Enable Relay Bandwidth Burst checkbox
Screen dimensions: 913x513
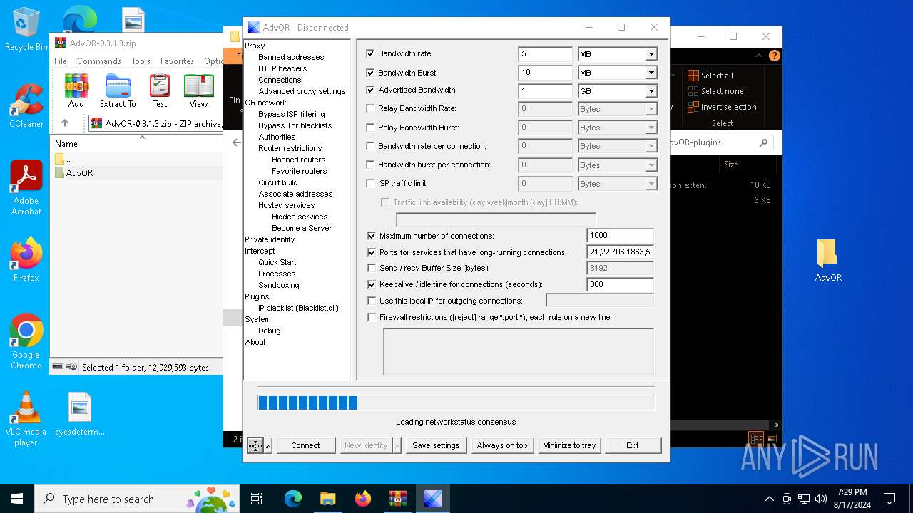click(370, 128)
